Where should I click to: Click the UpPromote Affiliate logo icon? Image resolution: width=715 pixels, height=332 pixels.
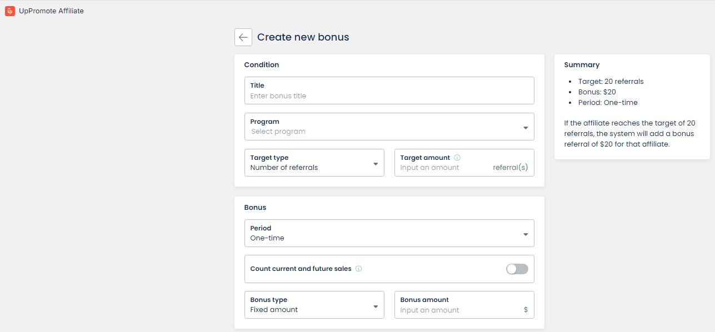[9, 11]
